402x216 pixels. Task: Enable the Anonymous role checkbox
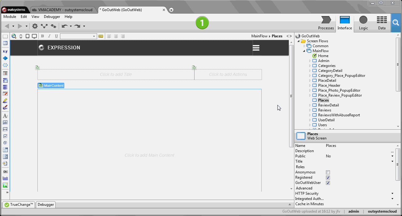[328, 172]
